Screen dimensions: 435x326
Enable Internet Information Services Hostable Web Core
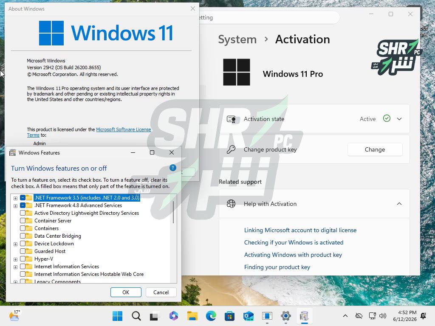coord(23,274)
